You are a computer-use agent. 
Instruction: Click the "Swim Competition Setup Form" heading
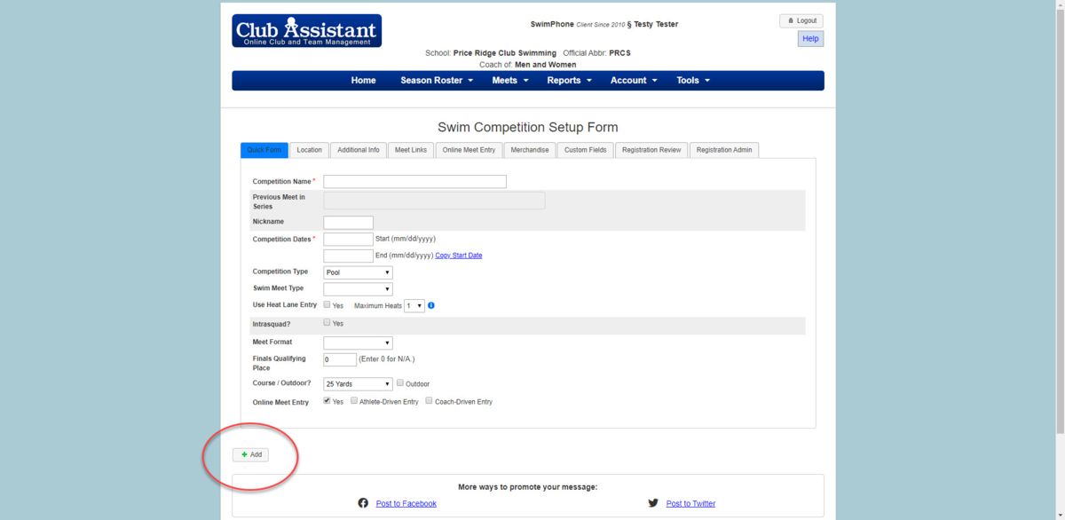(528, 127)
